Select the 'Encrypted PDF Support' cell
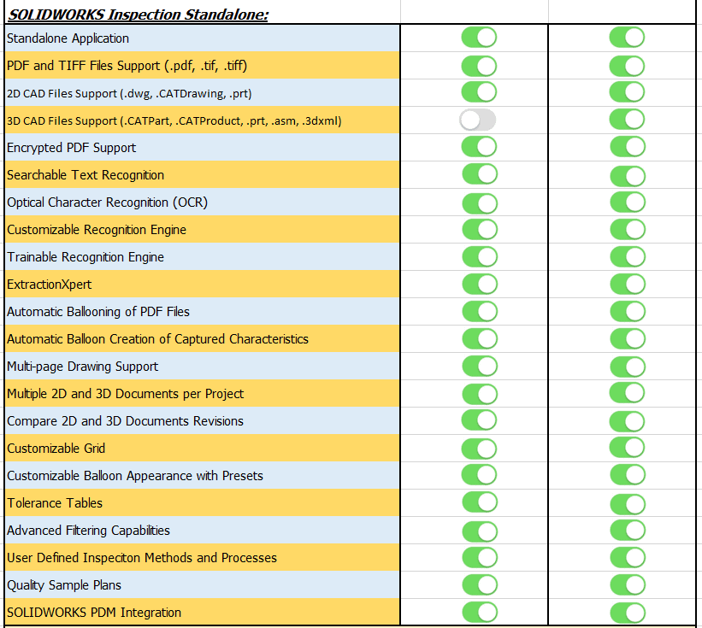The height and width of the screenshot is (628, 702). click(202, 147)
